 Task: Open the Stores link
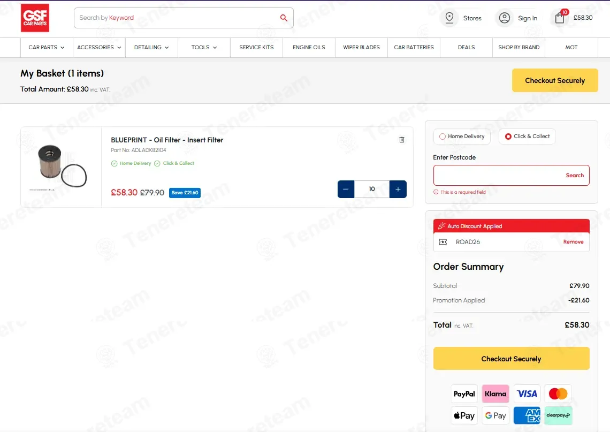(x=472, y=18)
